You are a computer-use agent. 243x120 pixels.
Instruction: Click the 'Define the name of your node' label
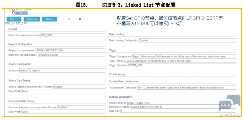coord(24,35)
